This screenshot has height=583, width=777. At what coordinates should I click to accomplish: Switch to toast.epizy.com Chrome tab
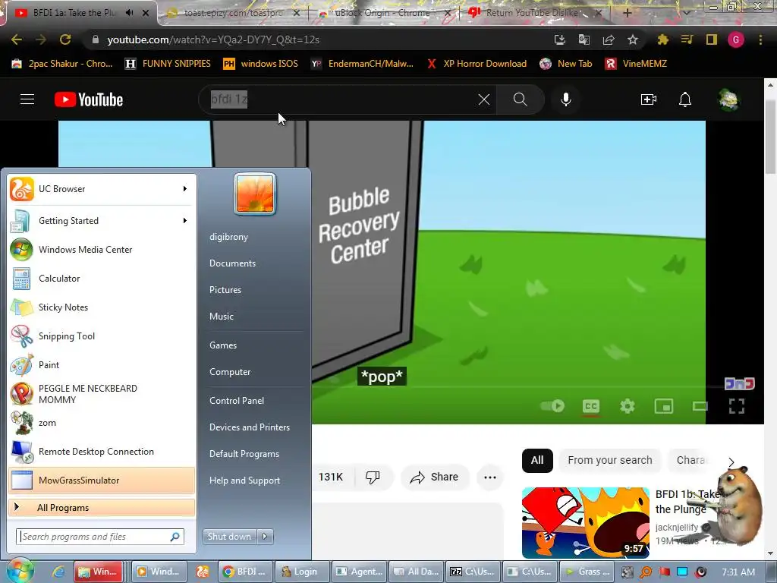(233, 13)
